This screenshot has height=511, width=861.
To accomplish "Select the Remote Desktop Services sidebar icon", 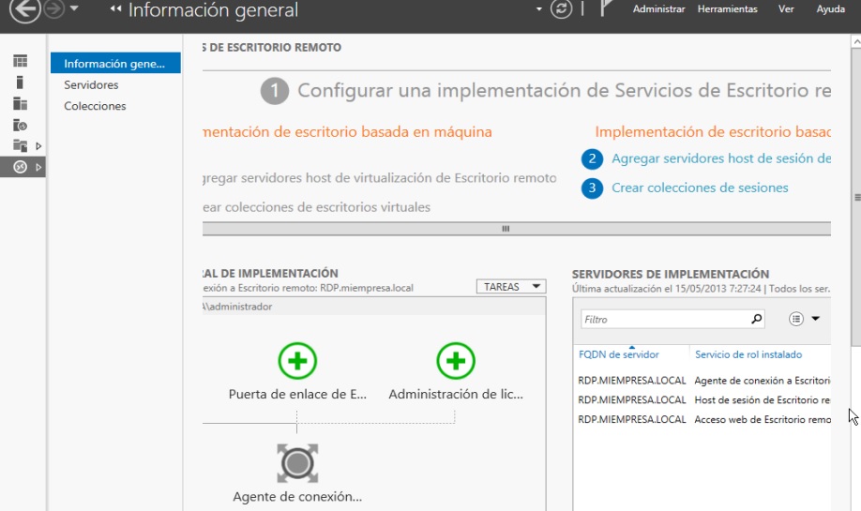I will (20, 167).
